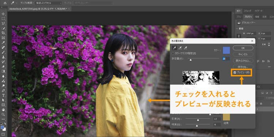Select the Type tool
The height and width of the screenshot is (137, 274).
[x=3, y=95]
